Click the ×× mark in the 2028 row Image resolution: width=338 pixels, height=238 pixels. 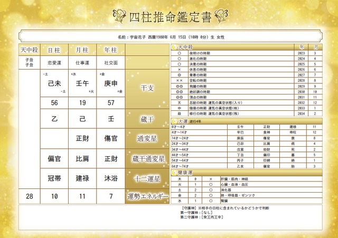tap(180, 81)
